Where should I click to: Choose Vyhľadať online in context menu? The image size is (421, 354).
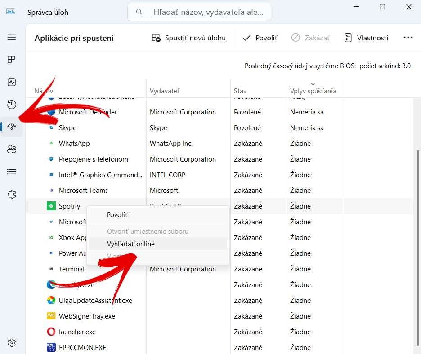tap(158, 244)
